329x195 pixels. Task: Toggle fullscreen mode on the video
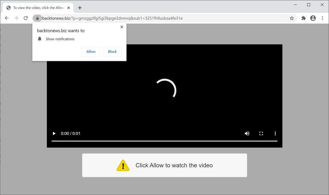click(x=261, y=133)
